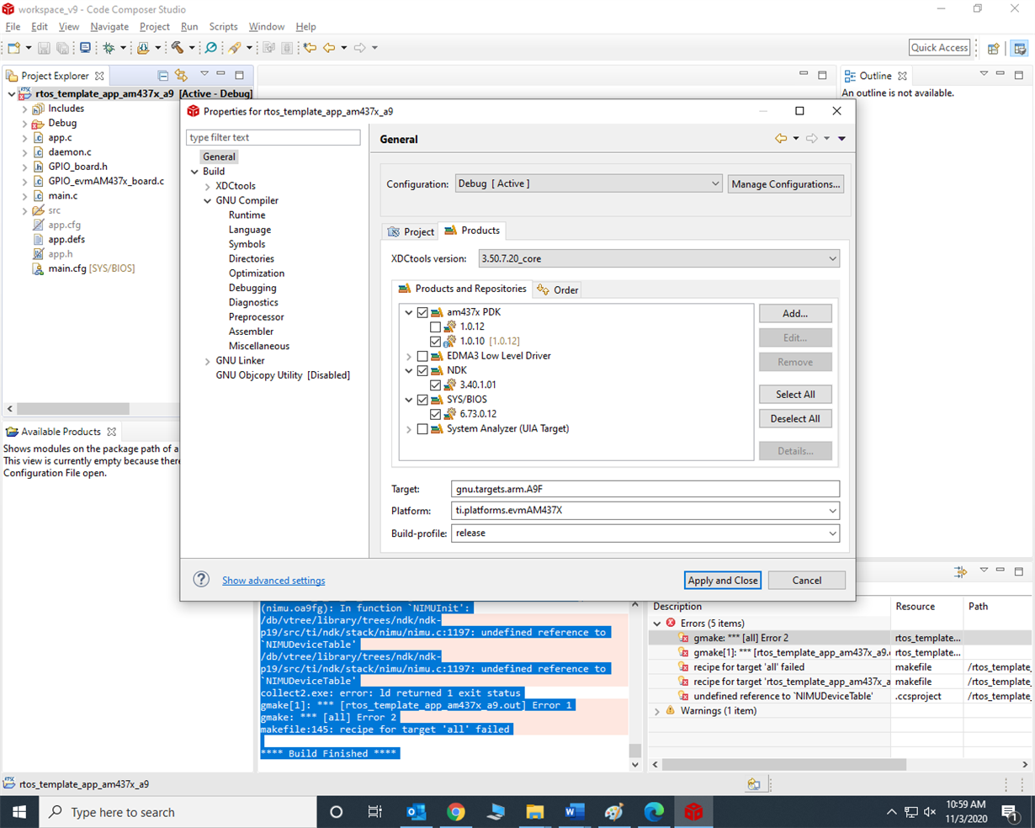Click the Debug bug icon in toolbar
Viewport: 1035px width, 828px height.
click(109, 48)
